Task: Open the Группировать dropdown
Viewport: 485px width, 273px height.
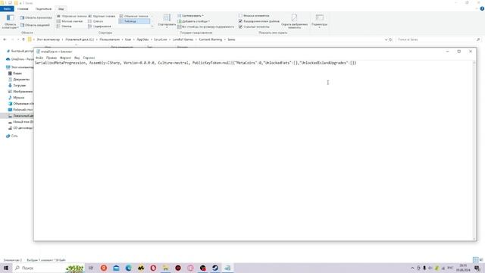Action: 190,15
